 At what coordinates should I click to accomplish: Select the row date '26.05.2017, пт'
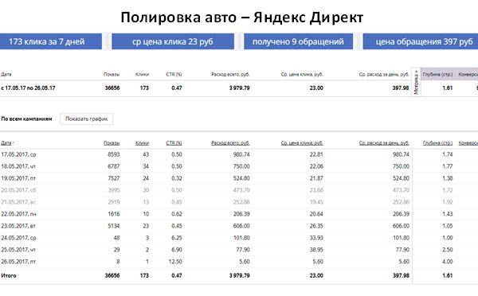coord(18,262)
